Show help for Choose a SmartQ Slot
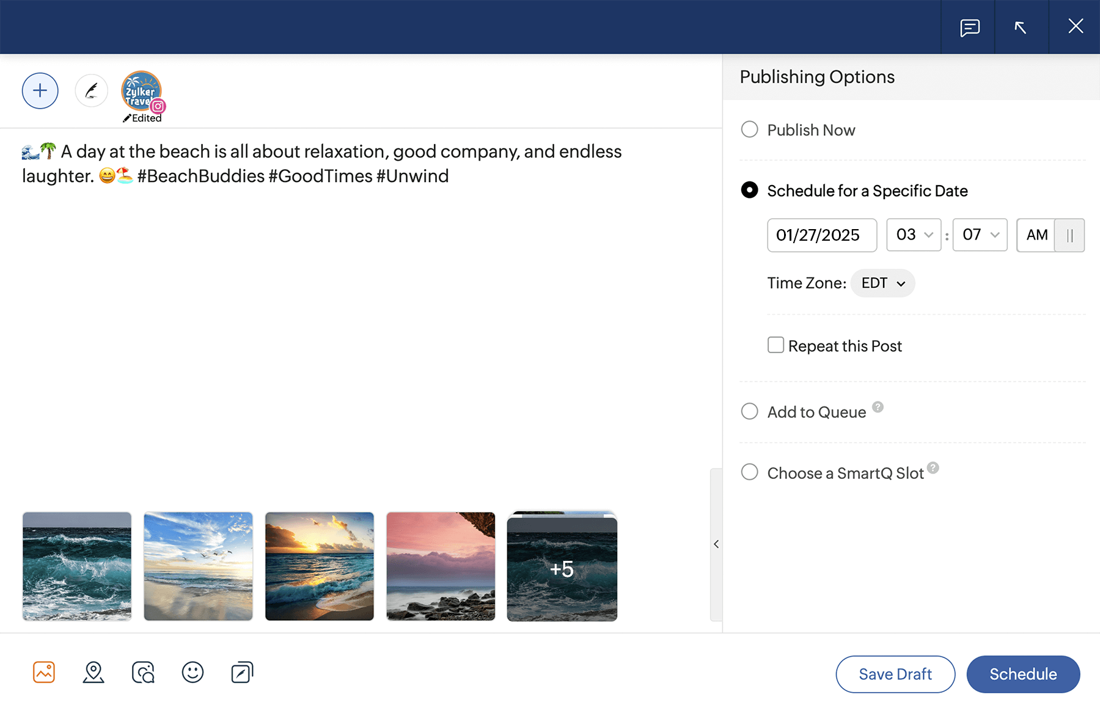 pos(933,468)
